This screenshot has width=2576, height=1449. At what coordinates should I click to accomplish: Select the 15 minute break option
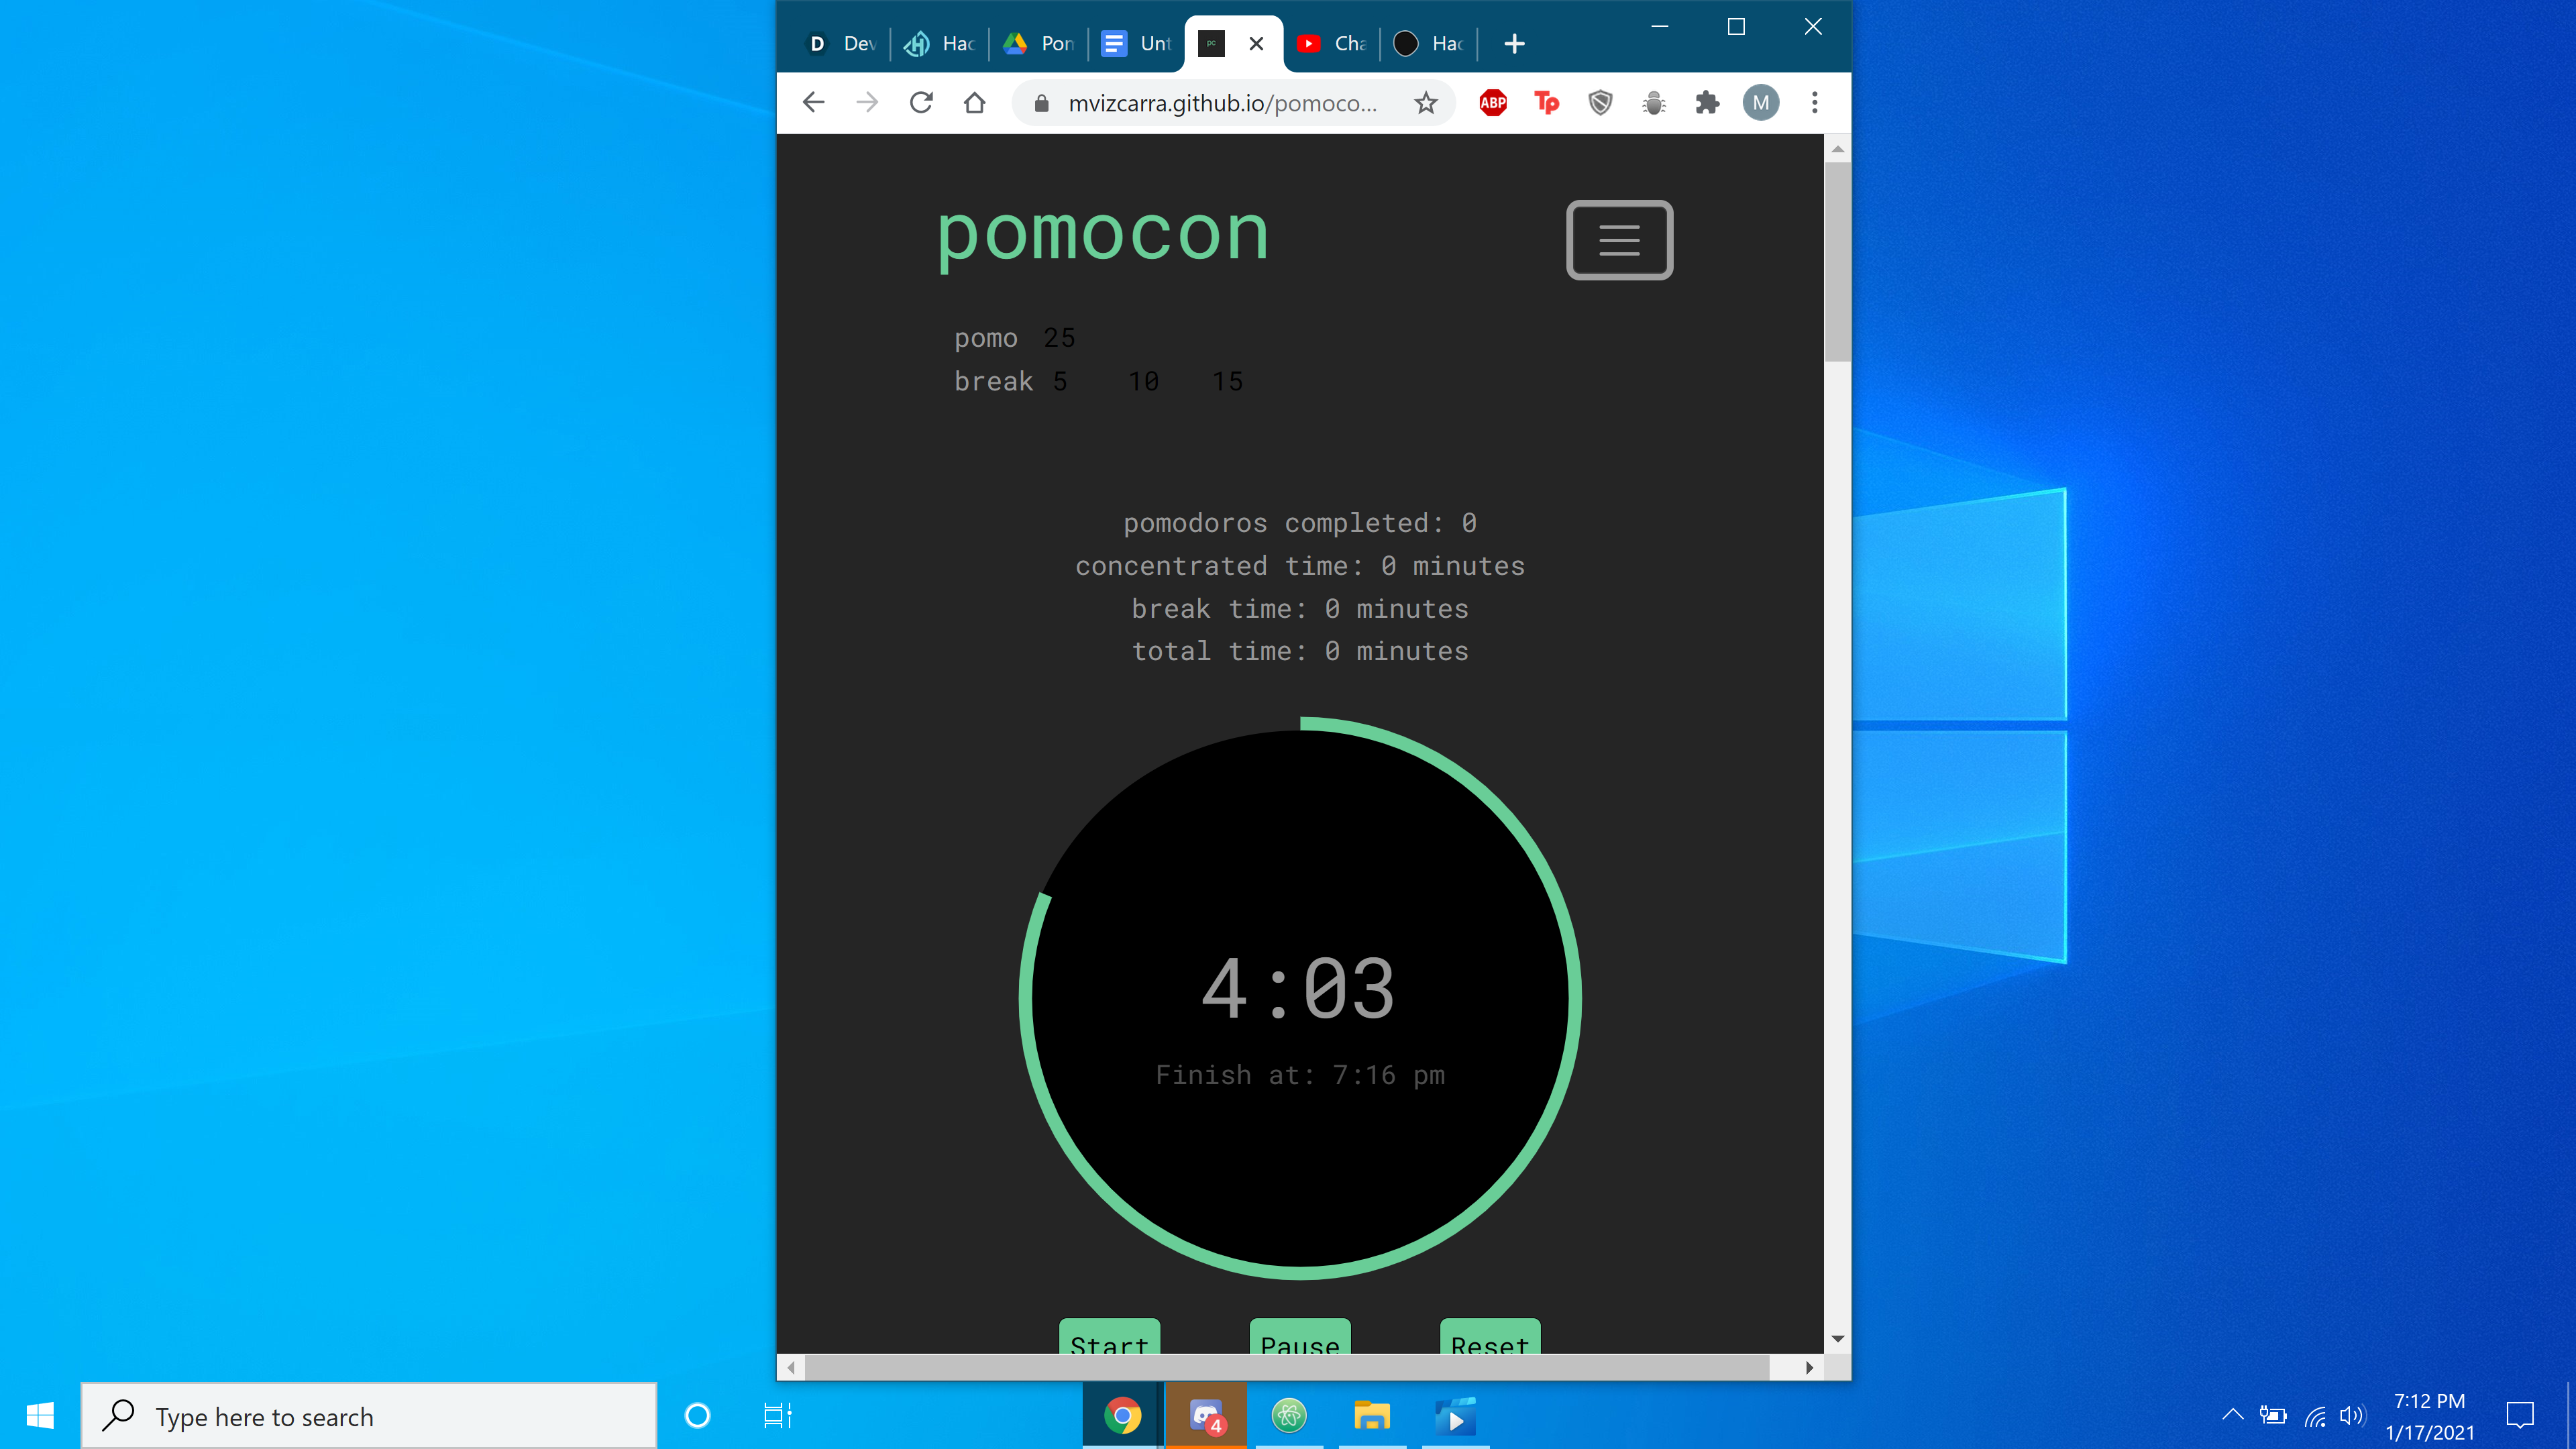coord(1227,382)
